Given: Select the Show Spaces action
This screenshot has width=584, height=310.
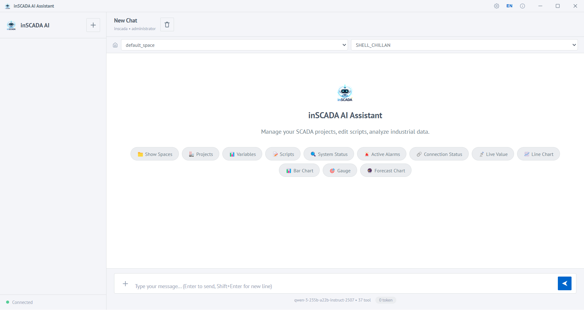Looking at the screenshot, I should (x=154, y=154).
